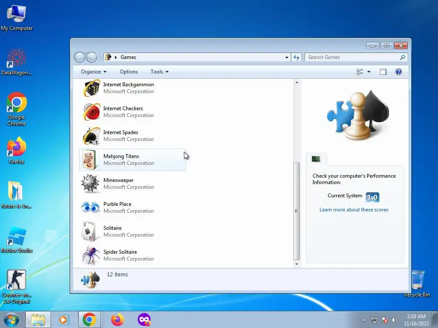
Task: Select the Solitaire cards icon
Action: [89, 231]
